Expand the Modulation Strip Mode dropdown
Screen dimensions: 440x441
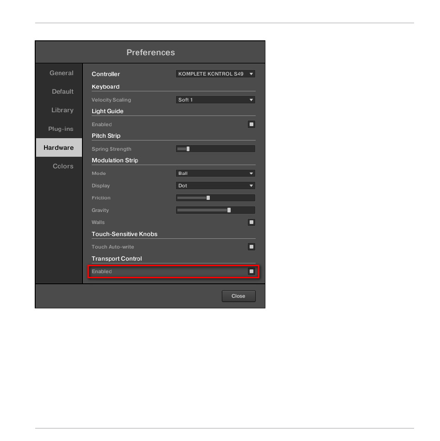coord(215,173)
